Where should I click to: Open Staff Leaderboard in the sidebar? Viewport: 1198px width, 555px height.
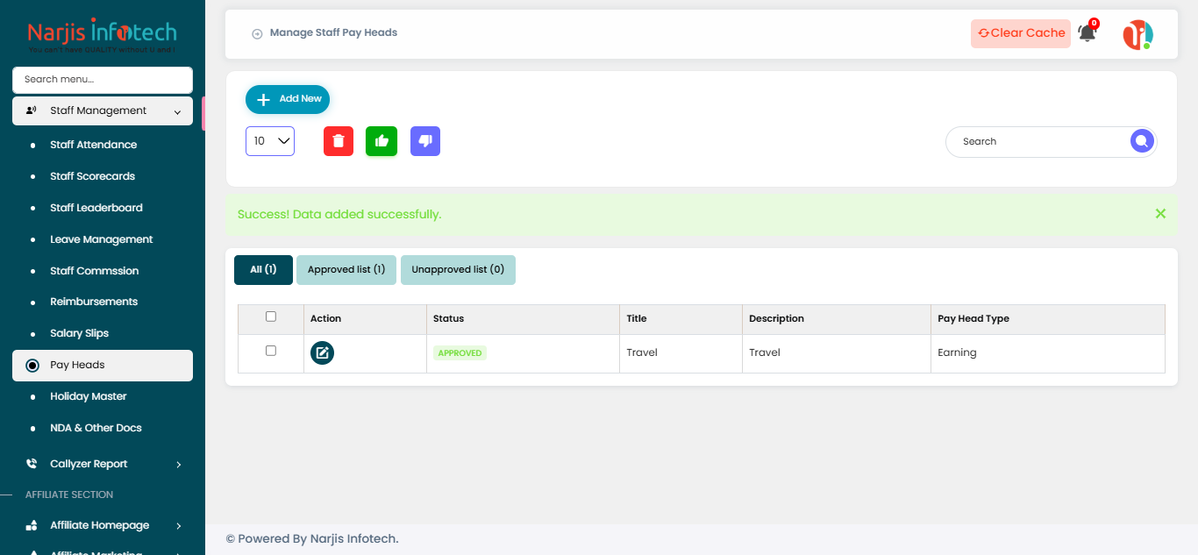(x=96, y=208)
